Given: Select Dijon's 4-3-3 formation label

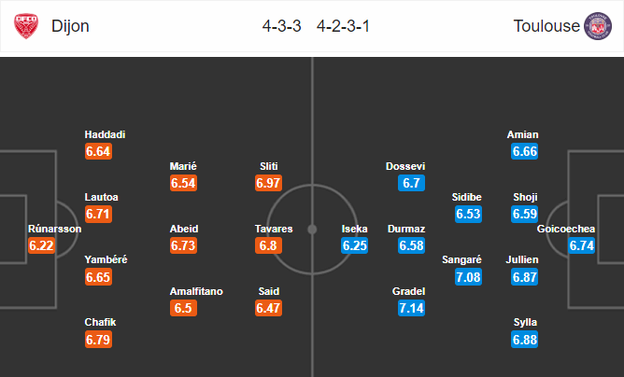Looking at the screenshot, I should 282,26.
